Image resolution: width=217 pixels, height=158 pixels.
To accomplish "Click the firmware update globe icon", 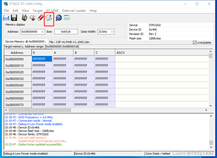I will point(59,18).
